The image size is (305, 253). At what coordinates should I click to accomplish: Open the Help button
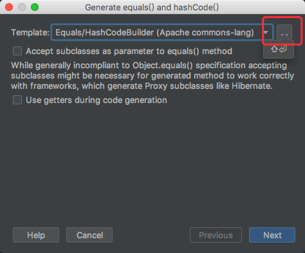tap(36, 235)
